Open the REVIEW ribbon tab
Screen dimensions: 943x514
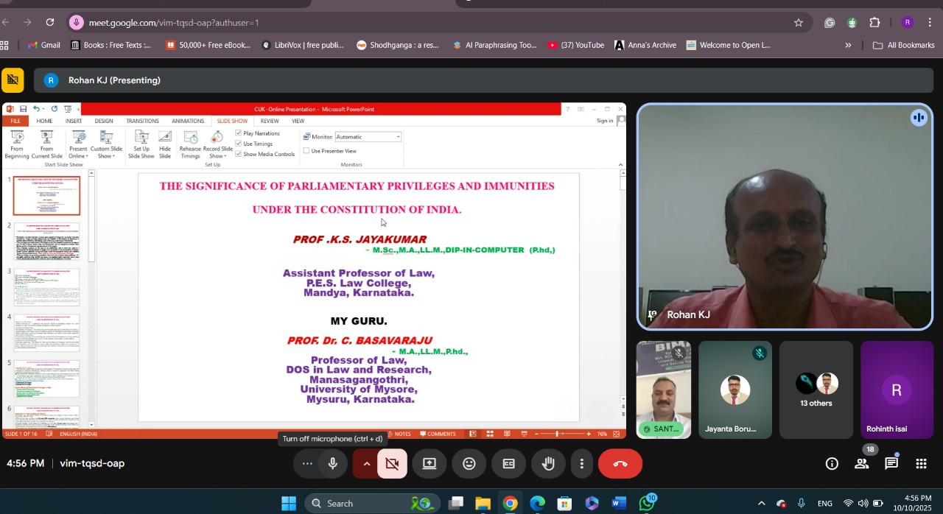[270, 121]
